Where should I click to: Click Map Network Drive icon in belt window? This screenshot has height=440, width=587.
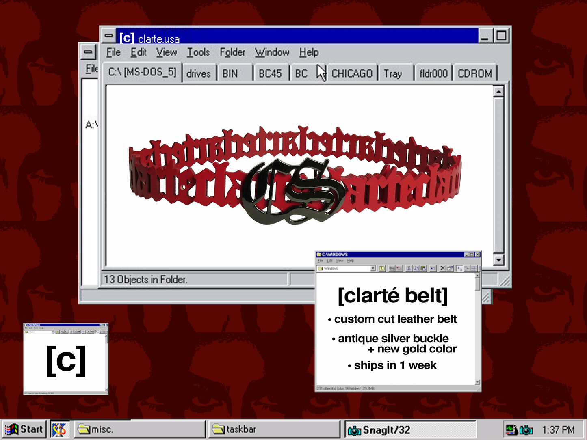pos(392,268)
